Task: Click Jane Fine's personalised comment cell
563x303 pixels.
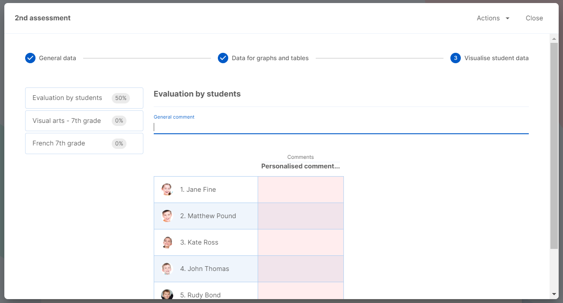Action: tap(301, 190)
